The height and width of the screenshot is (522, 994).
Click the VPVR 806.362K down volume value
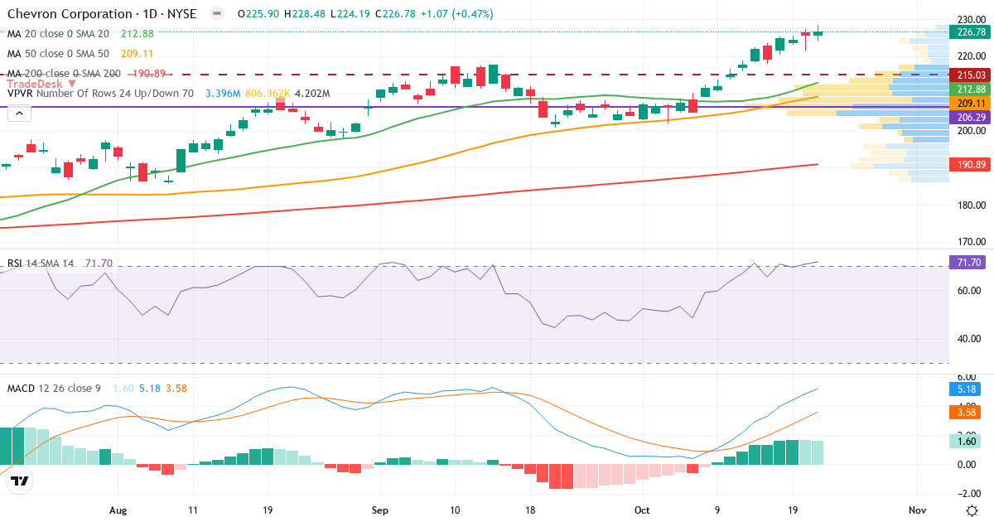(268, 94)
